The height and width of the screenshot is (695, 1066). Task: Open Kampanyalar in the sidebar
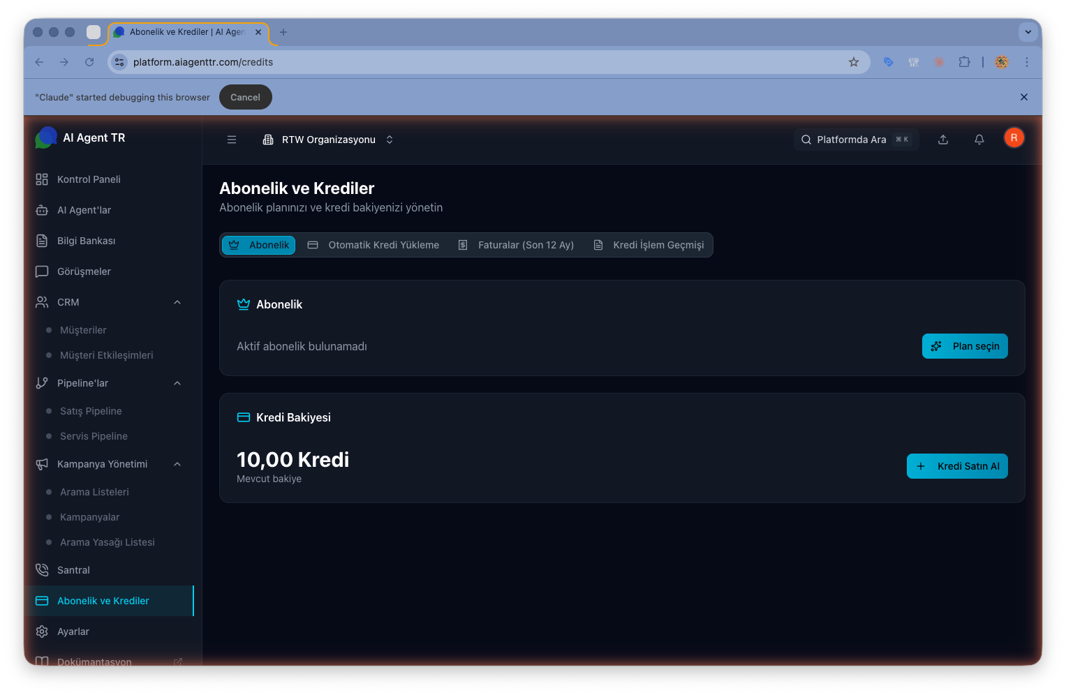click(89, 517)
